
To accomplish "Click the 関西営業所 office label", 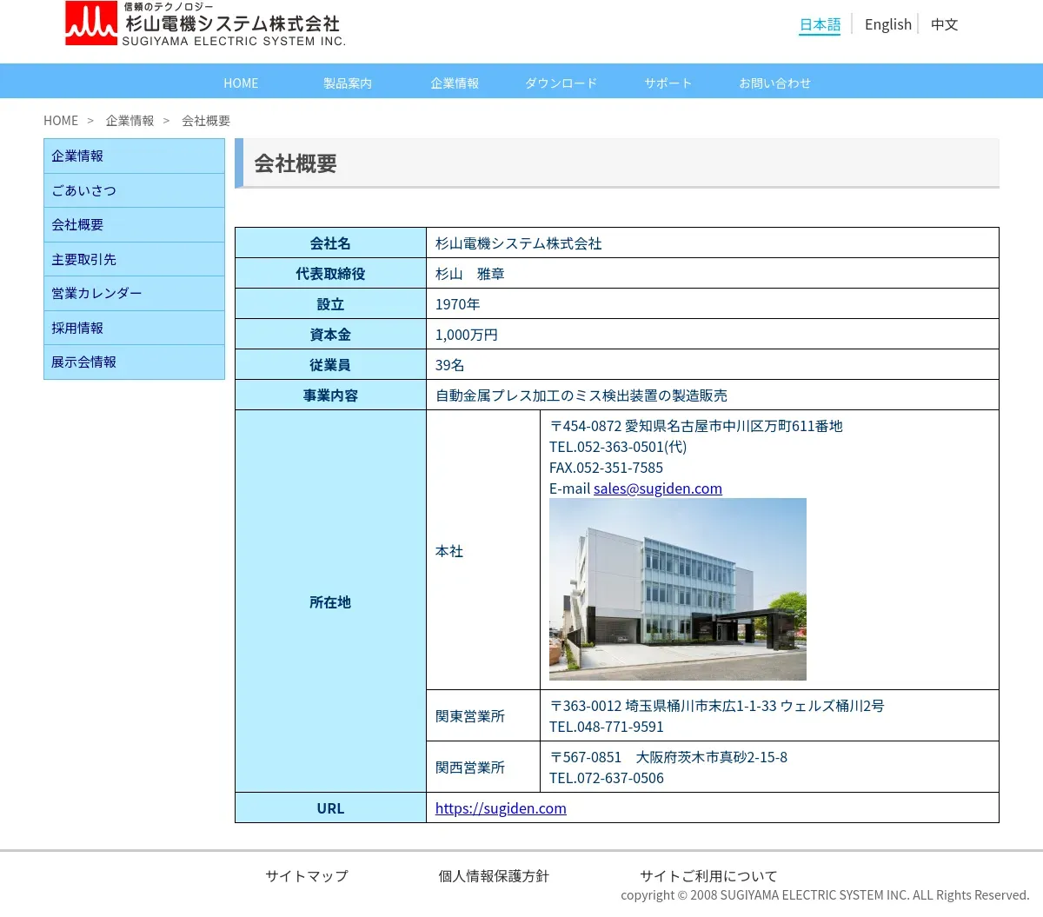I will click(x=470, y=767).
